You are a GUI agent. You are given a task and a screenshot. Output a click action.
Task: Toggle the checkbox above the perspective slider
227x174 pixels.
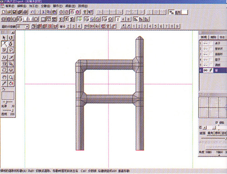pyautogui.click(x=217, y=122)
